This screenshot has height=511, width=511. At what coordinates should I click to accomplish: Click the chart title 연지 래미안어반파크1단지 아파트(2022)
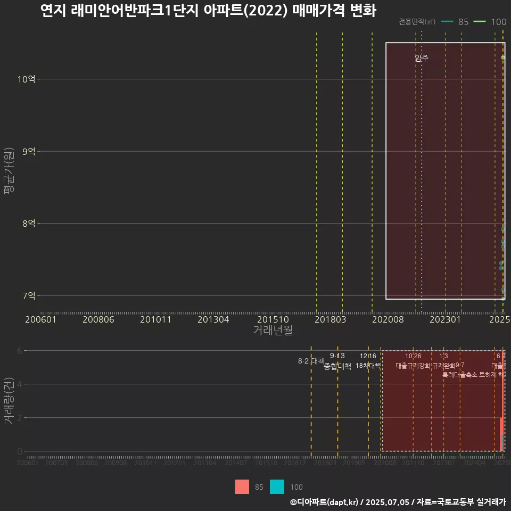pyautogui.click(x=164, y=11)
